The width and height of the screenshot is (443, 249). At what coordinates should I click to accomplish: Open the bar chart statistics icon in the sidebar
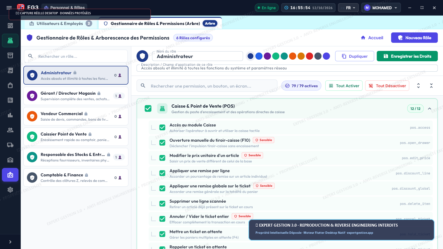[10, 115]
